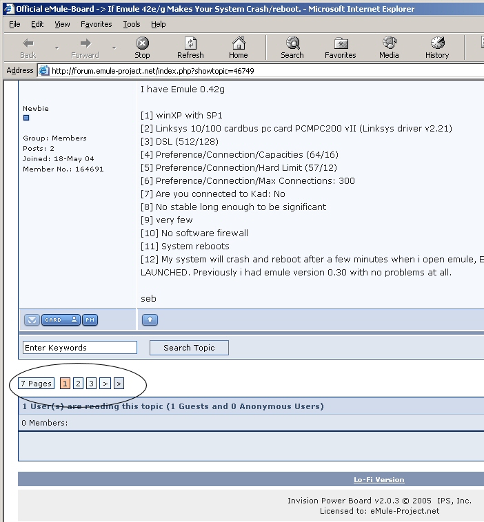Image resolution: width=484 pixels, height=522 pixels.
Task: Open the Back history dropdown arrow
Action: [x=57, y=48]
